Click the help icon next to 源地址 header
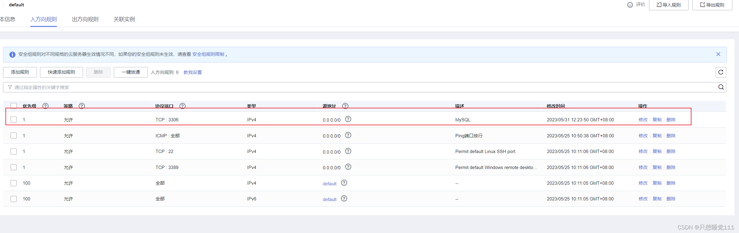 click(x=345, y=106)
